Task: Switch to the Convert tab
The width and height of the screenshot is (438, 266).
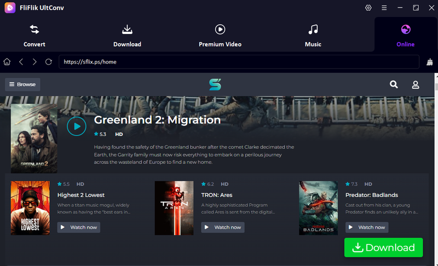Action: pyautogui.click(x=34, y=36)
